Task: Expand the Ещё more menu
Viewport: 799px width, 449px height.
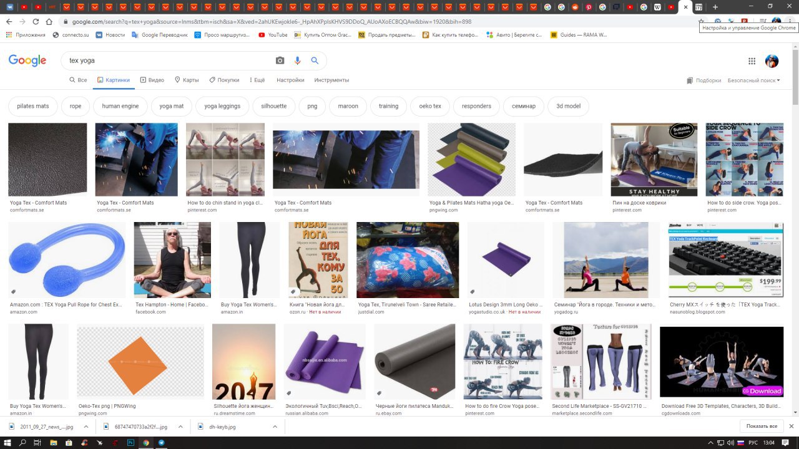Action: coord(257,80)
